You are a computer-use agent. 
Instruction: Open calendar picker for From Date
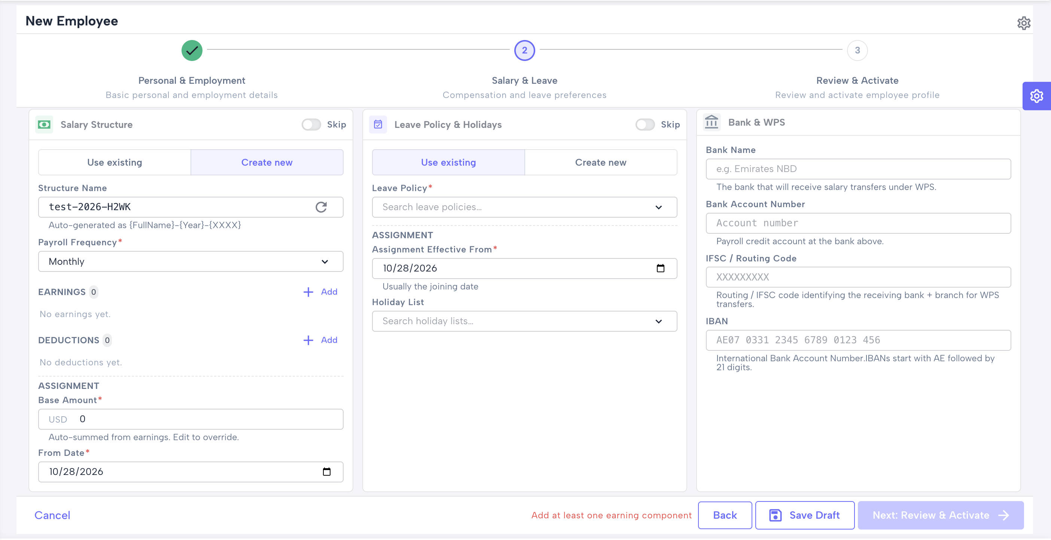[x=326, y=472]
